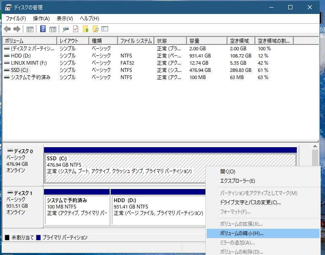Click the toolbar icon with green up arrow
Viewport: 325px width, 255px height.
point(86,29)
